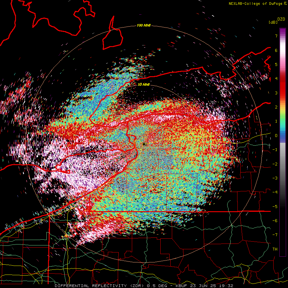Click the -2 value on the color scale
This screenshot has height=288, width=288.
[275, 164]
